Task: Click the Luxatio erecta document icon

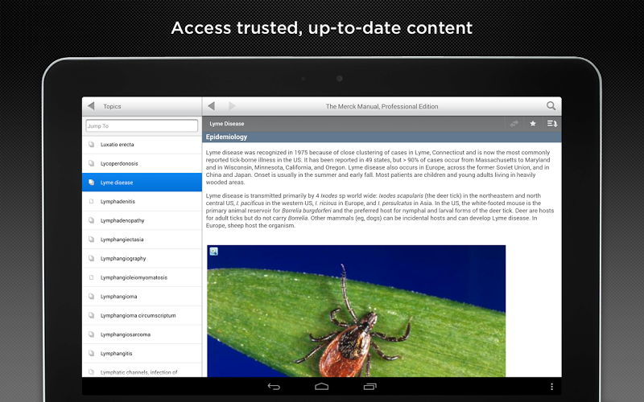Action: 91,144
